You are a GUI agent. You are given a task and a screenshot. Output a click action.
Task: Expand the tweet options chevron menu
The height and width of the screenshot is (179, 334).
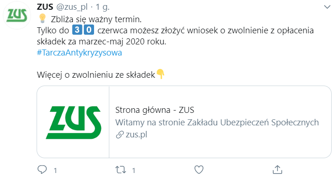click(x=327, y=7)
